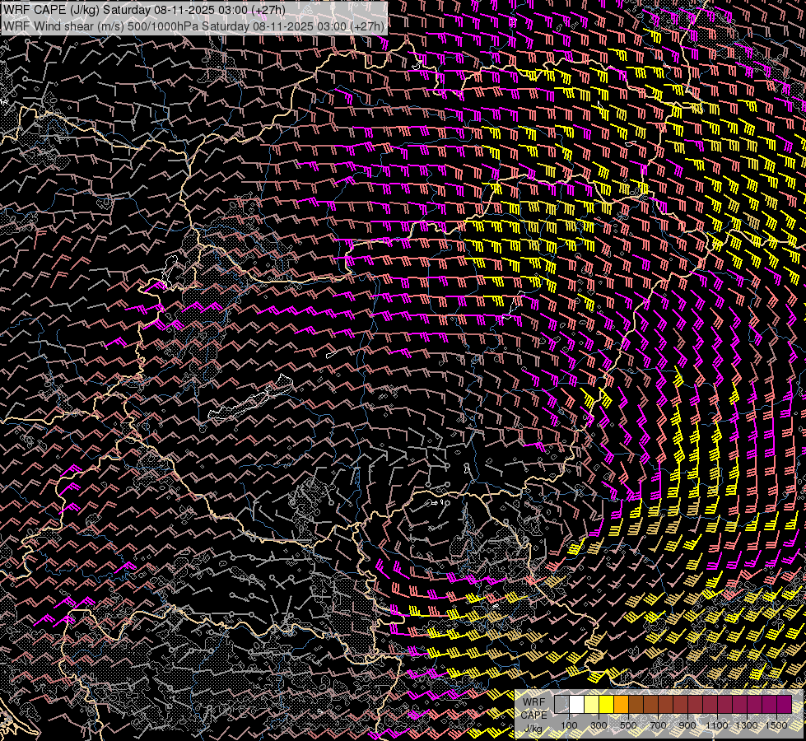This screenshot has width=806, height=741.
Task: Select the 300 legend scale label
Action: point(599,725)
